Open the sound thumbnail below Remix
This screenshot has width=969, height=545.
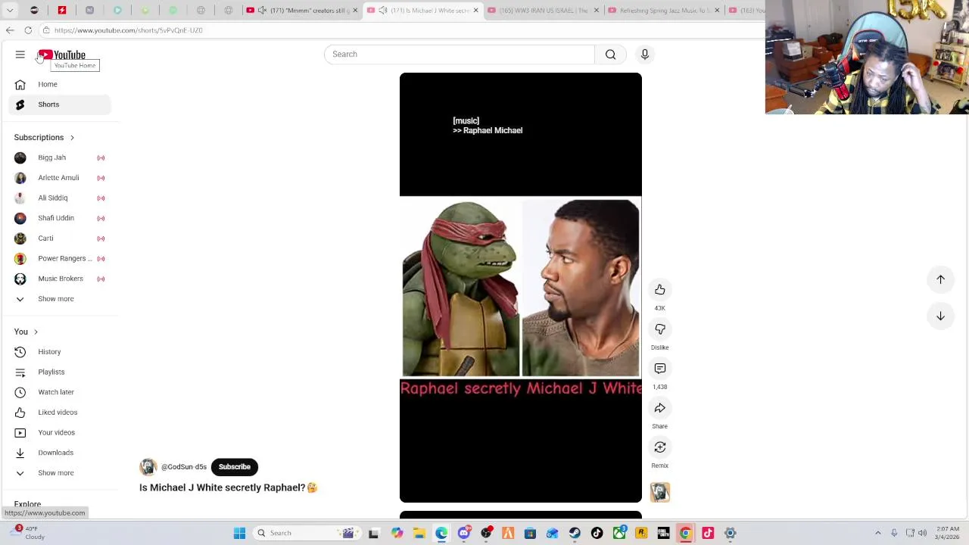(660, 492)
